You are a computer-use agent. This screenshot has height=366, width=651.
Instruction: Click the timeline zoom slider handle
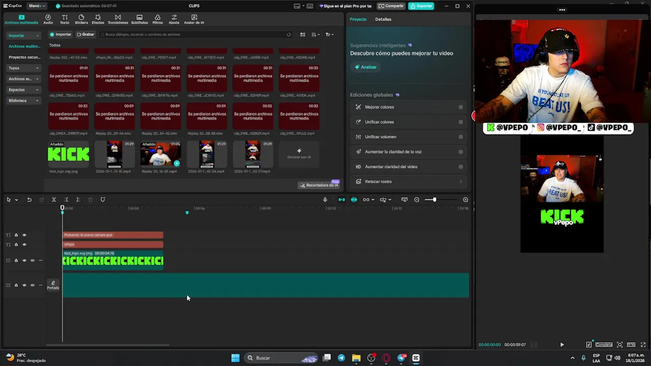(434, 200)
